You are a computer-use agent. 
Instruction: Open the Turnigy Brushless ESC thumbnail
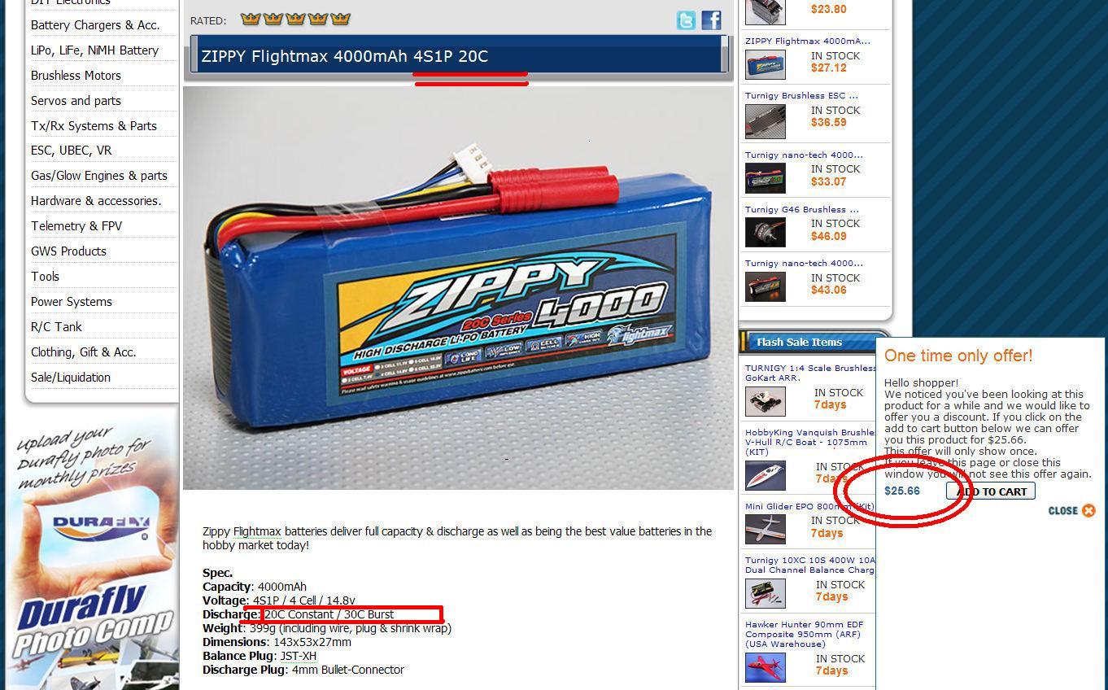(765, 122)
